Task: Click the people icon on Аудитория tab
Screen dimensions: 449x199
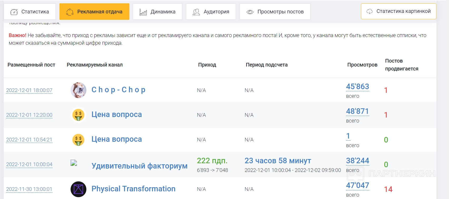Action: (196, 12)
